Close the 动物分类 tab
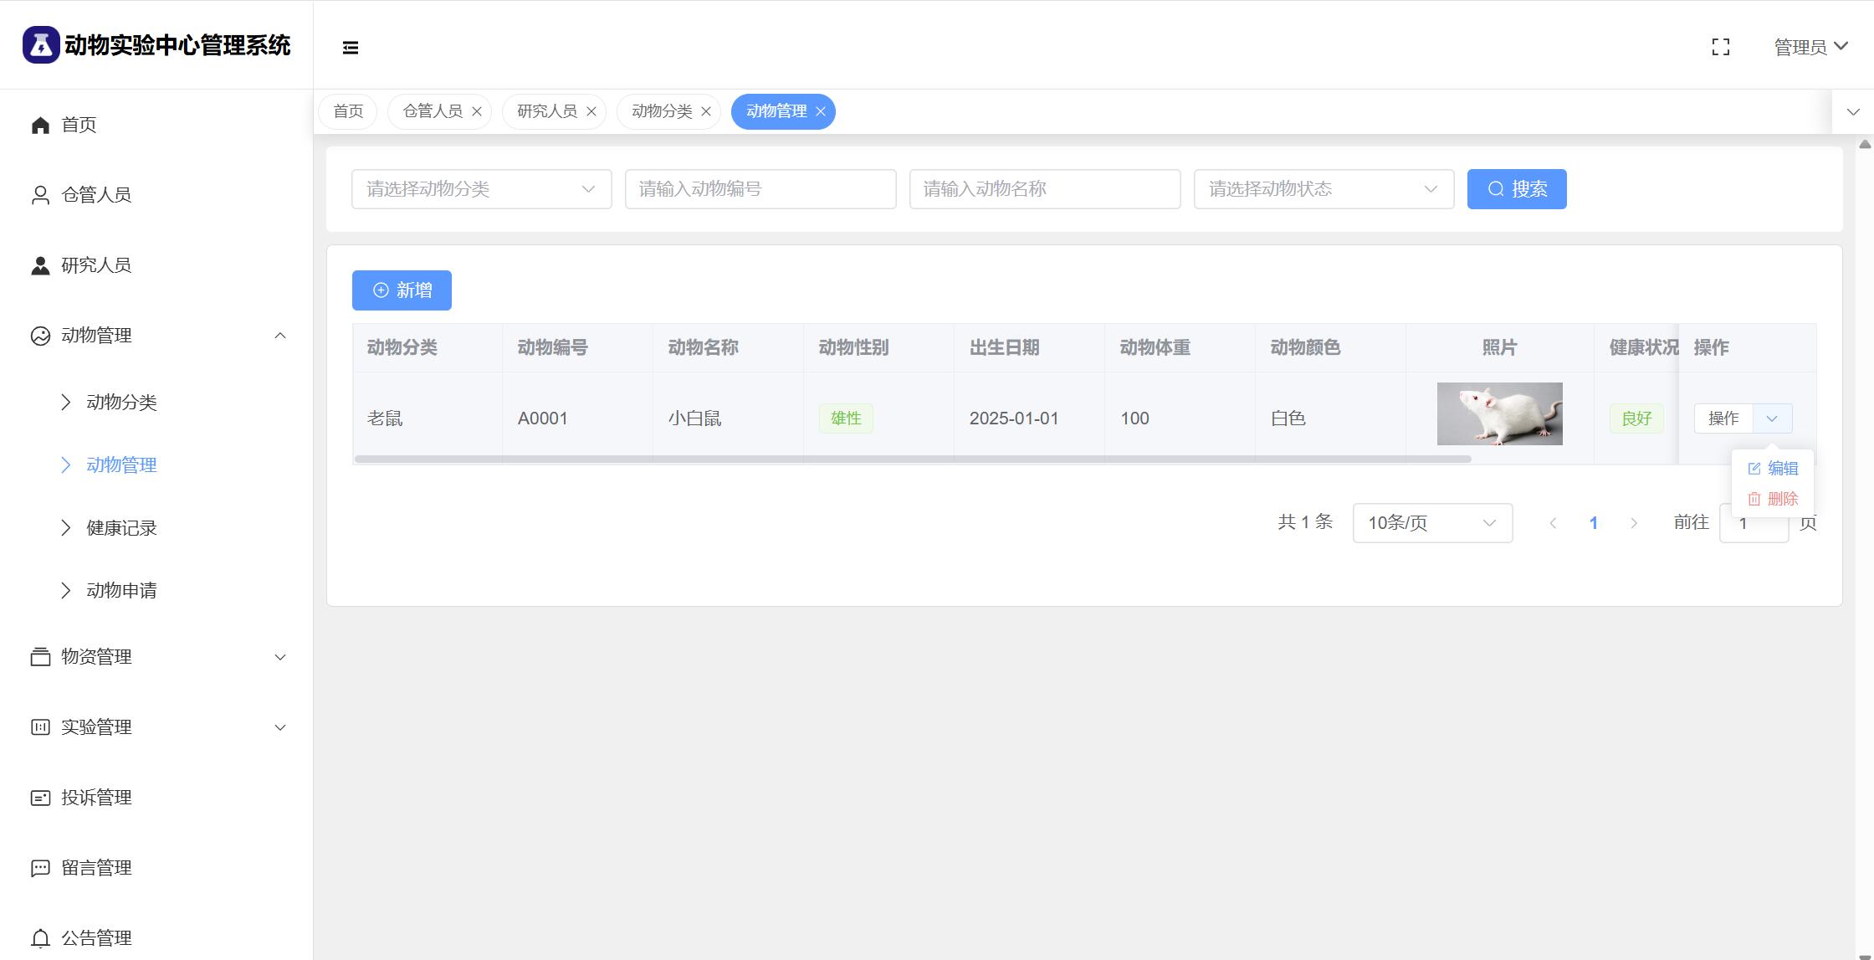The width and height of the screenshot is (1874, 960). (x=705, y=111)
